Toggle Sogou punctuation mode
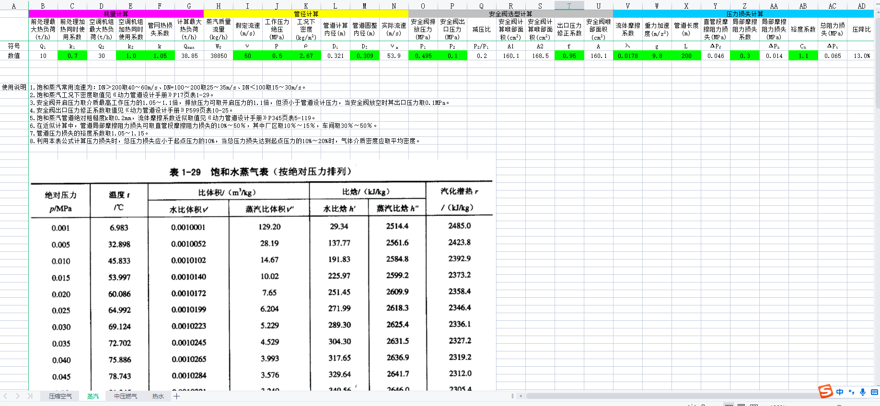This screenshot has width=880, height=406. [x=851, y=392]
